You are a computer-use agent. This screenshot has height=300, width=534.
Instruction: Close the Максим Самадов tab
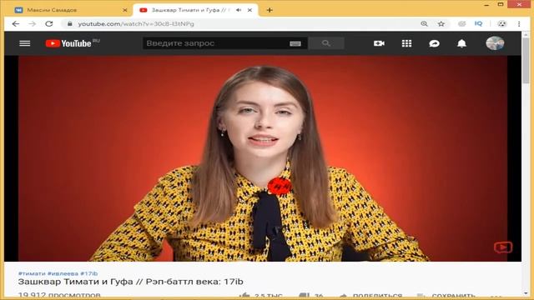tap(124, 10)
